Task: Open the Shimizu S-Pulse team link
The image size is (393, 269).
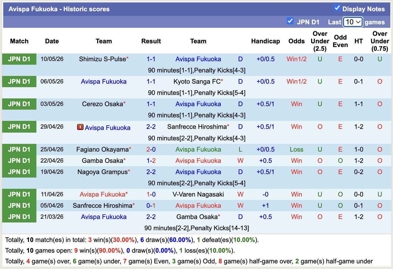Action: click(x=103, y=59)
